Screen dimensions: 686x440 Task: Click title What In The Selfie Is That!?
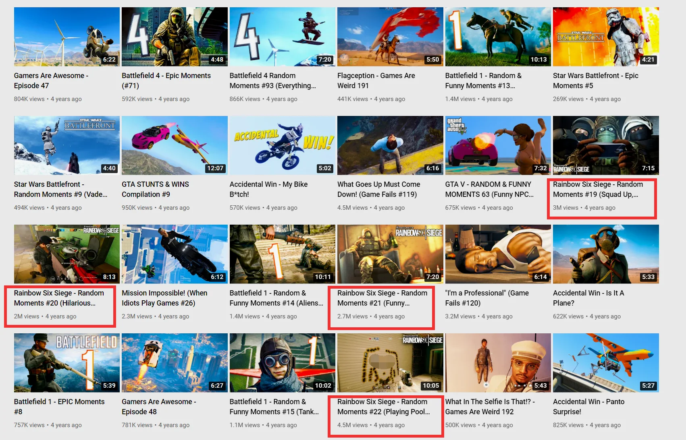490,407
